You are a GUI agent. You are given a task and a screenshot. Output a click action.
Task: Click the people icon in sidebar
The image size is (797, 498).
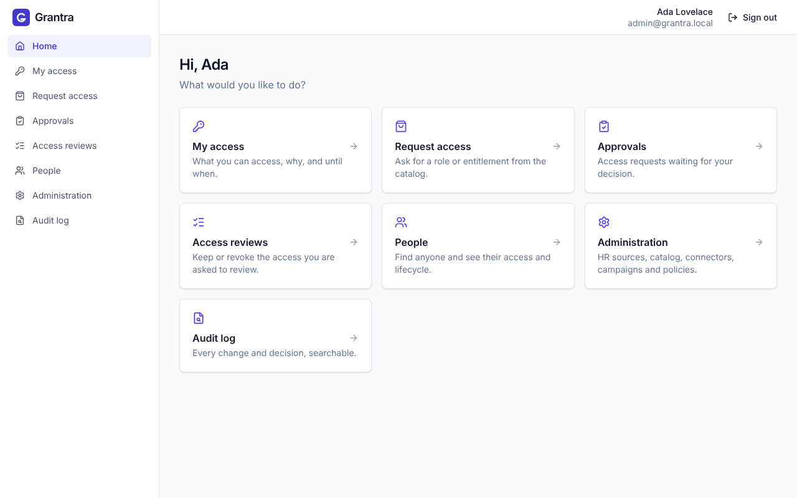[x=20, y=171]
